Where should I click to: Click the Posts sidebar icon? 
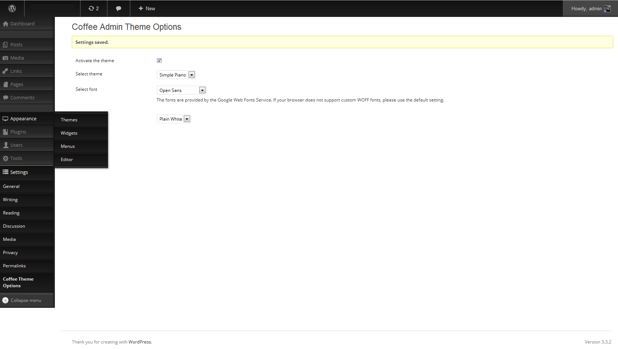click(x=6, y=45)
